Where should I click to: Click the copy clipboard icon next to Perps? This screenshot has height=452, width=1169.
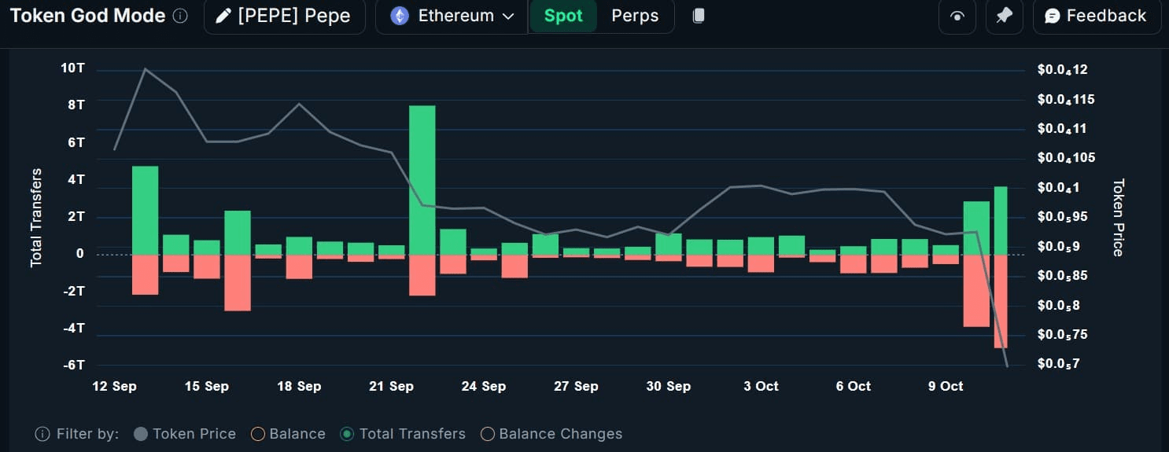(699, 16)
